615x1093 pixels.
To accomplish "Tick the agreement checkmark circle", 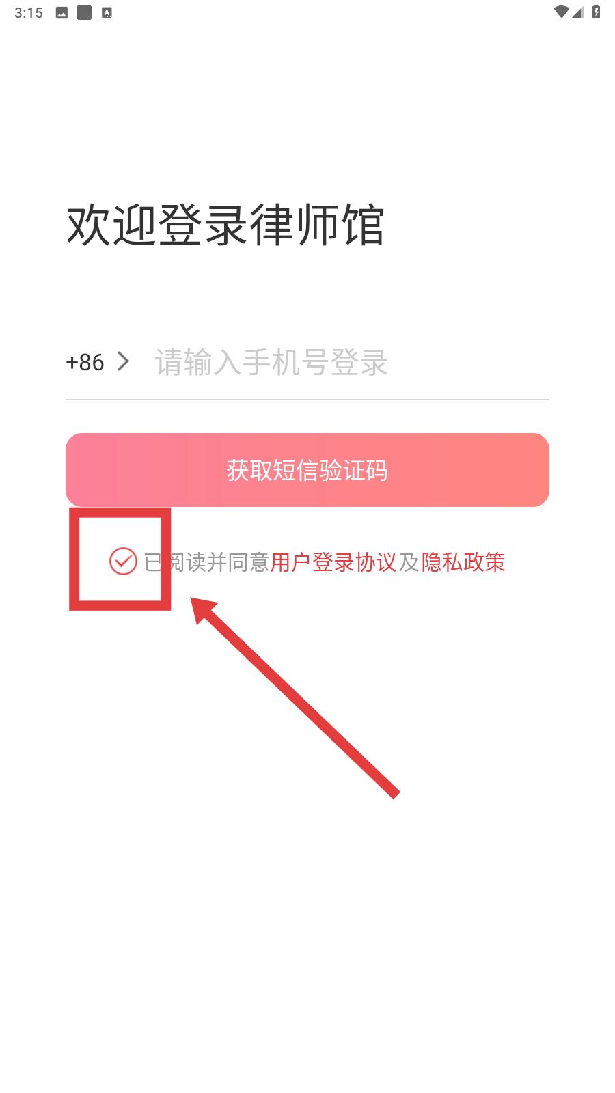I will click(123, 562).
